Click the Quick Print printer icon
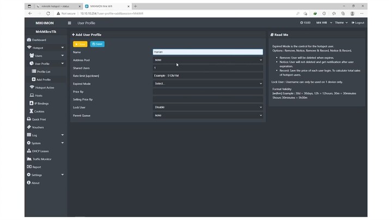Image resolution: width=392 pixels, height=220 pixels. (29, 119)
